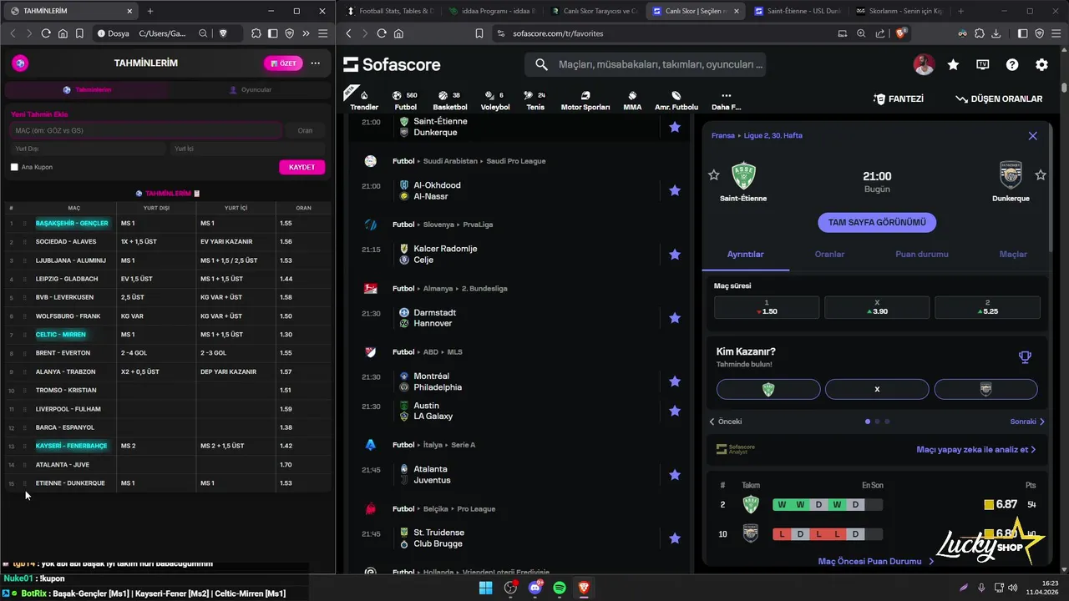Viewport: 1069px width, 601px height.
Task: Unfavorite Al-Okhdood vs Al-Nassr match star
Action: coord(675,190)
